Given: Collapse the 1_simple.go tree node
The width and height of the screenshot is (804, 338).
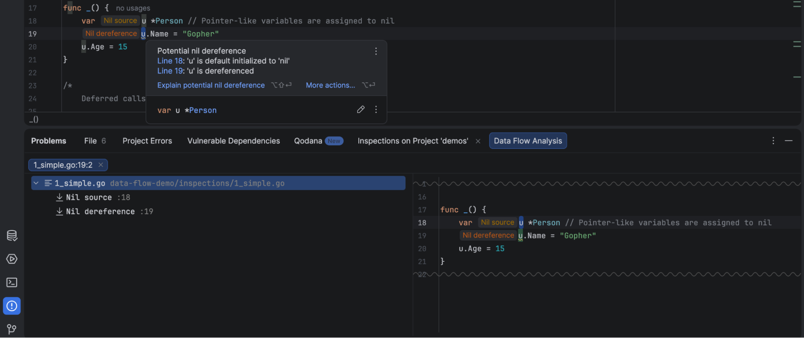Looking at the screenshot, I should (36, 183).
